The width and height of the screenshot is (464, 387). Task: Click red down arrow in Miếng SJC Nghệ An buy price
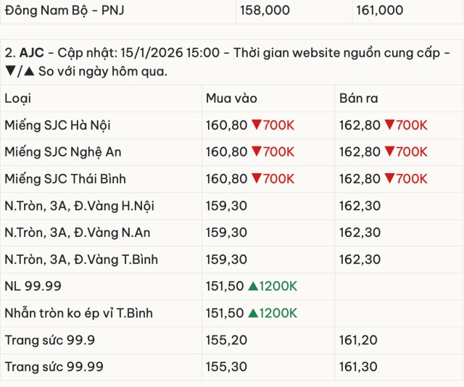point(256,152)
